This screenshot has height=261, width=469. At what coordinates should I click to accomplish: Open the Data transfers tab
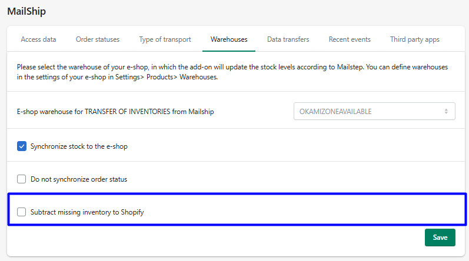(x=288, y=39)
